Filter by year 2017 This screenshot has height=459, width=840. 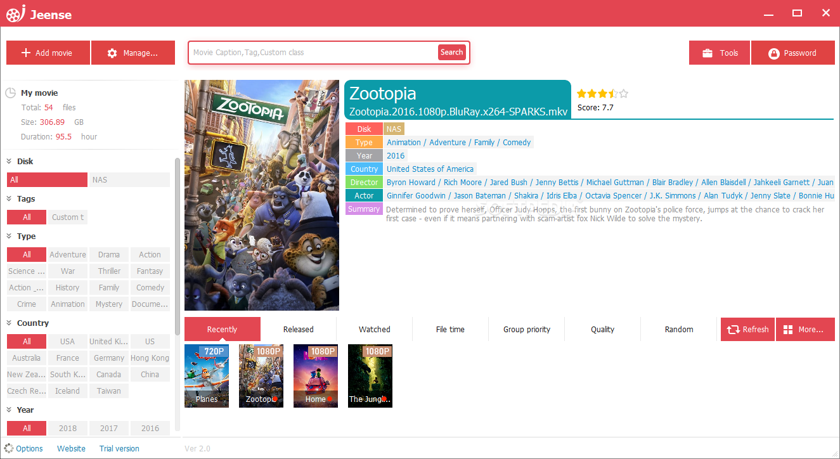109,429
